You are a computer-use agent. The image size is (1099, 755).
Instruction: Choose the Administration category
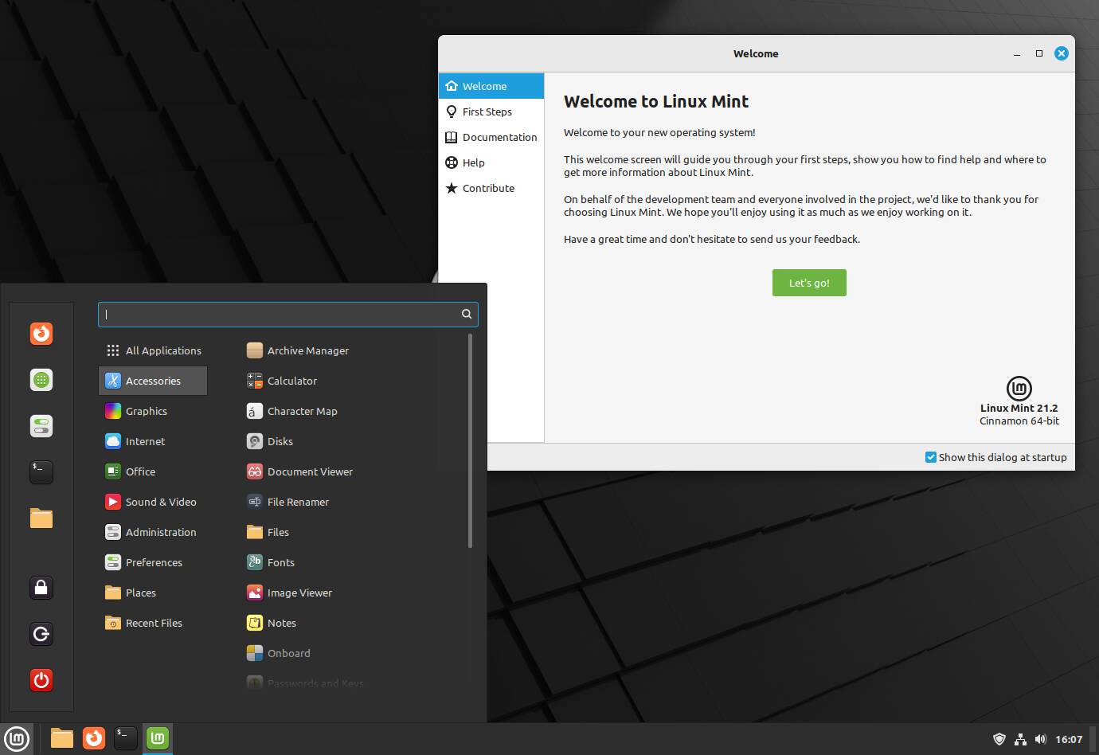coord(160,532)
